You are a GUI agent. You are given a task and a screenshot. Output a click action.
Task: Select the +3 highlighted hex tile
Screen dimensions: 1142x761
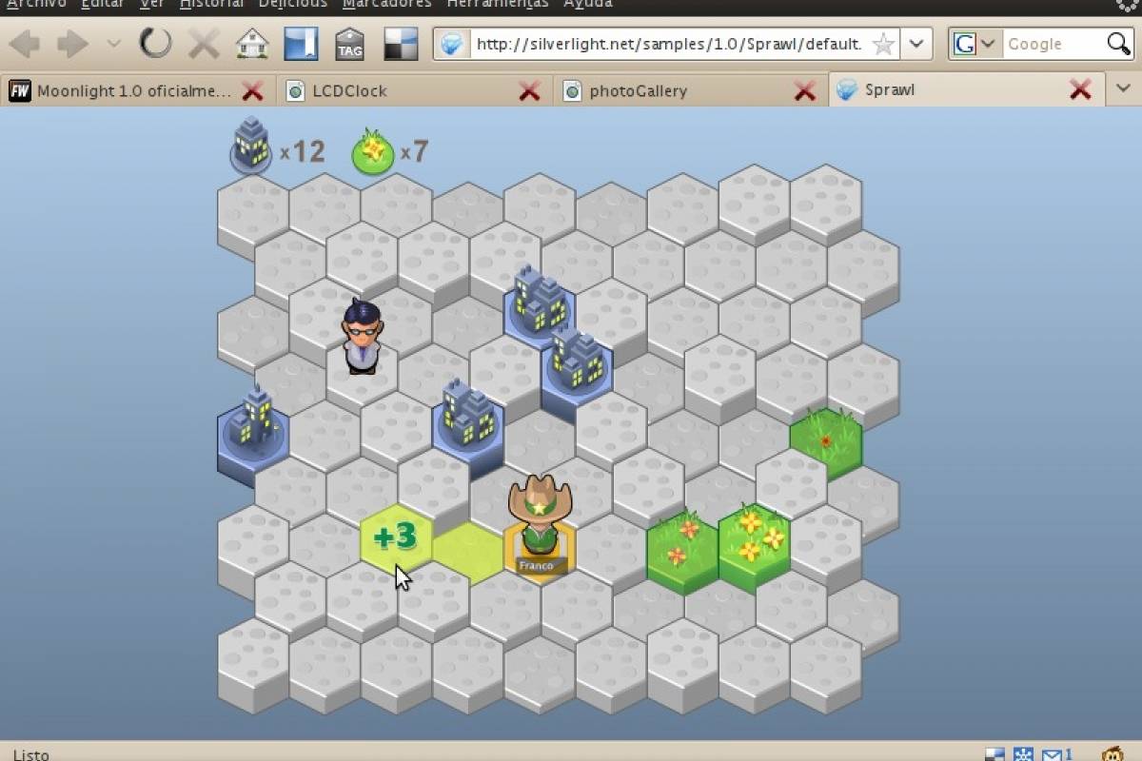tap(395, 537)
